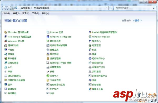Click the RemoteApp 和桌面连接 icon

pos(6,37)
